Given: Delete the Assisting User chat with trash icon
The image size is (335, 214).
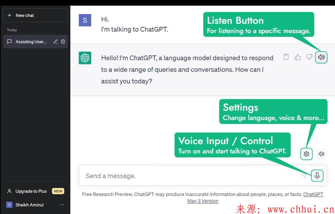Looking at the screenshot, I should click(x=63, y=42).
